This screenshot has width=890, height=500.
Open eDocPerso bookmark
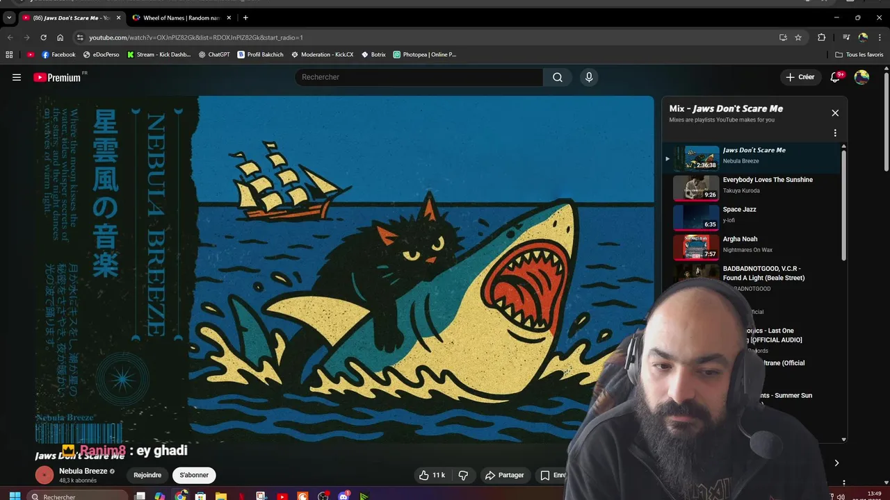(102, 54)
